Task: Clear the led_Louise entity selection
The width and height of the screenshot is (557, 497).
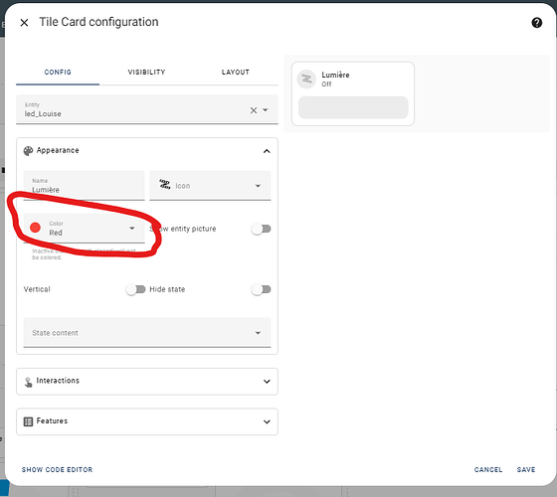Action: pyautogui.click(x=254, y=110)
